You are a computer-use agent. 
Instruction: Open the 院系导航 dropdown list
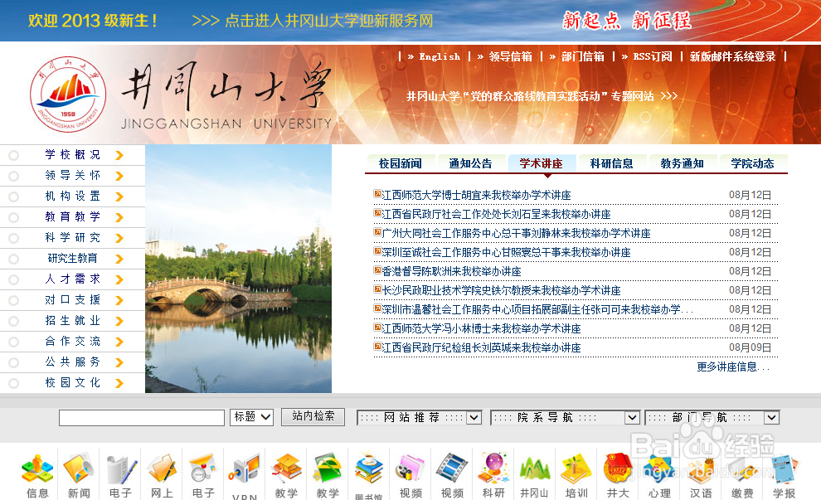coord(565,417)
